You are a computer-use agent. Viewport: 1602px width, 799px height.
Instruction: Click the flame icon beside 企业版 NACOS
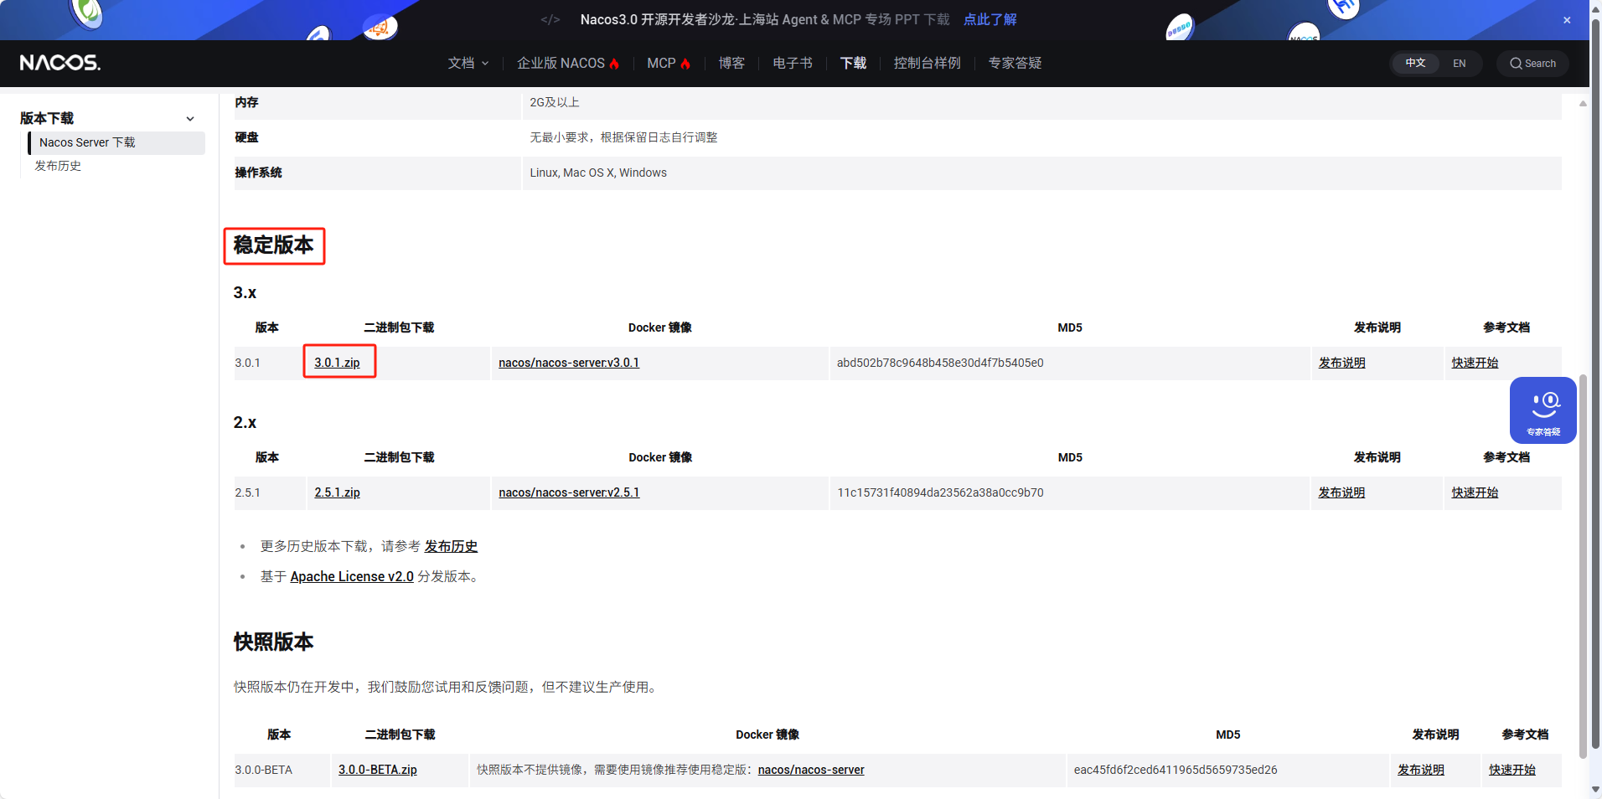pos(615,63)
